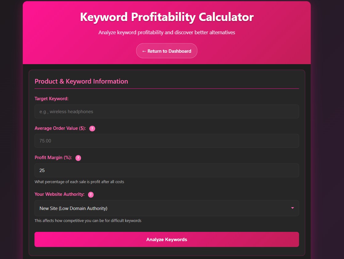Click the Your Website Authority label
The height and width of the screenshot is (259, 344).
pyautogui.click(x=59, y=194)
